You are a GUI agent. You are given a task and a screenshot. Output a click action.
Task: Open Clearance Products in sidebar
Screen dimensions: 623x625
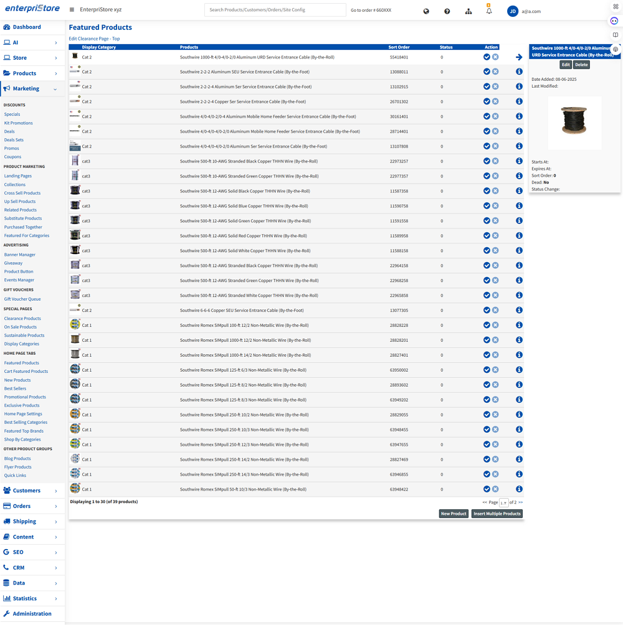coord(22,318)
